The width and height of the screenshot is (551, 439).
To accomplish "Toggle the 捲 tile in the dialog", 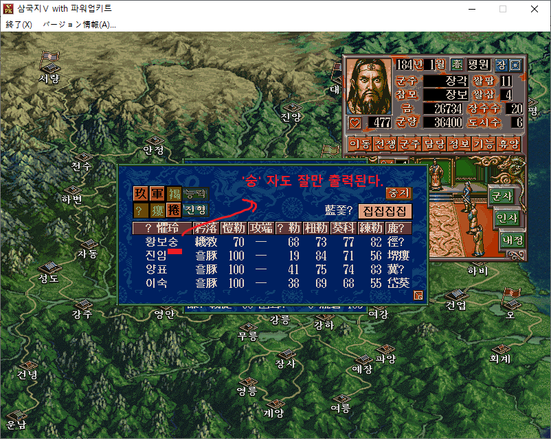I will pos(174,210).
